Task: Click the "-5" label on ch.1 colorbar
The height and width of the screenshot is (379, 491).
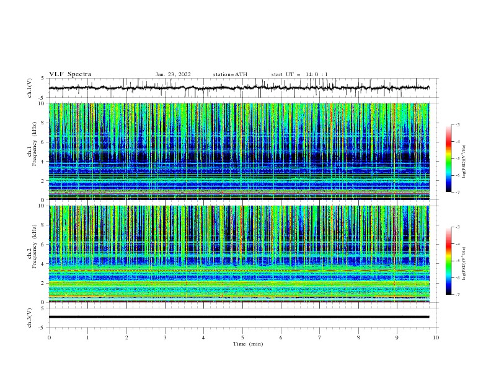Action: coord(457,159)
